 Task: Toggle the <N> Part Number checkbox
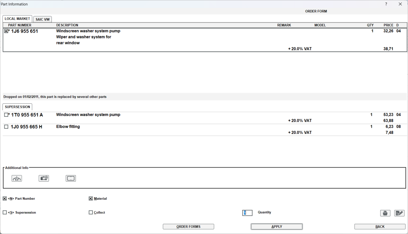point(4,198)
